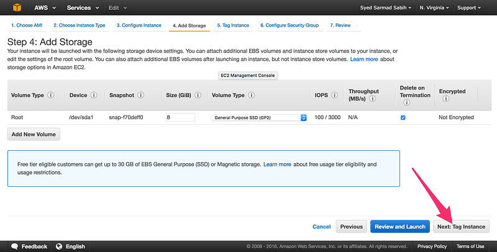Click the Feedback speech bubble icon
The width and height of the screenshot is (497, 252).
(14, 246)
